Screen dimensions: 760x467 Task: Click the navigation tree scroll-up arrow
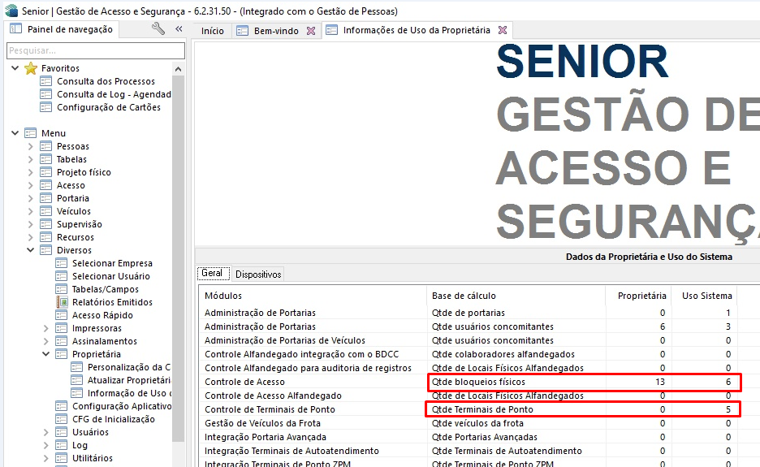tap(179, 69)
